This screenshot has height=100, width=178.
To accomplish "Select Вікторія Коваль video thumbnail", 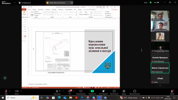I will [160, 37].
